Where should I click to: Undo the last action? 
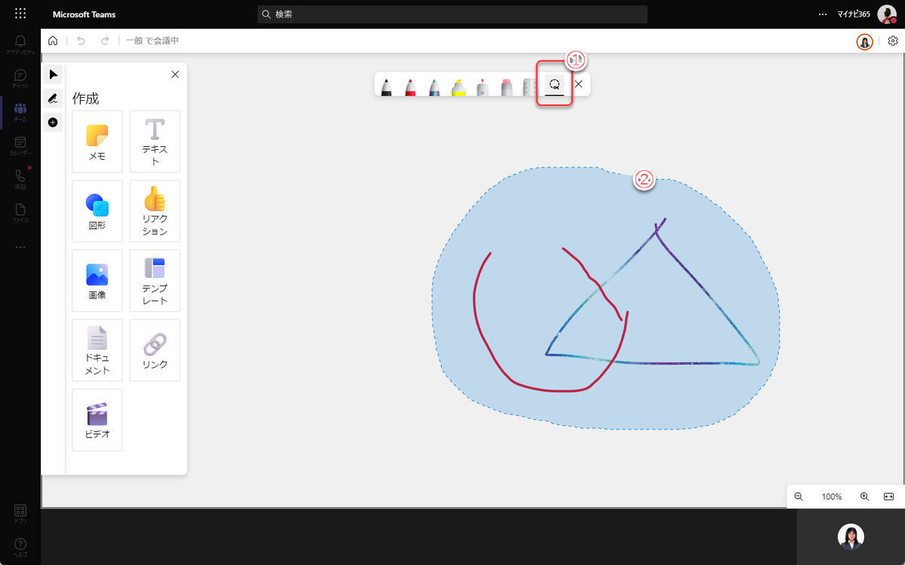(x=81, y=41)
